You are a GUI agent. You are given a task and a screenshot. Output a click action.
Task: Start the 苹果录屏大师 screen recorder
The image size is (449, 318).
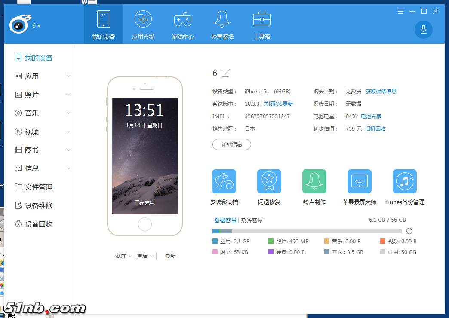360,181
